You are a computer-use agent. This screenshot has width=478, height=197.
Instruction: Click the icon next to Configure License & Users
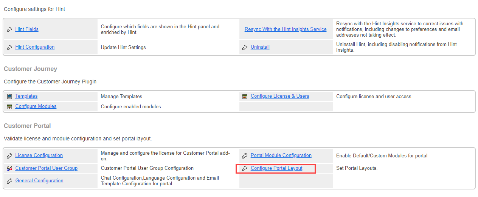(x=245, y=97)
